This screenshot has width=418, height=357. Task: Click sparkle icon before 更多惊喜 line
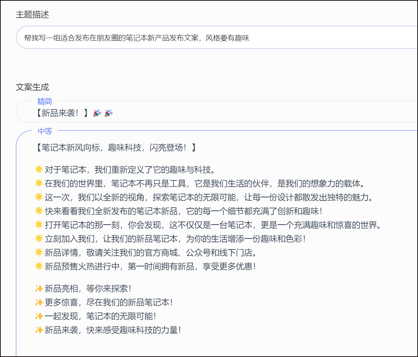[39, 302]
